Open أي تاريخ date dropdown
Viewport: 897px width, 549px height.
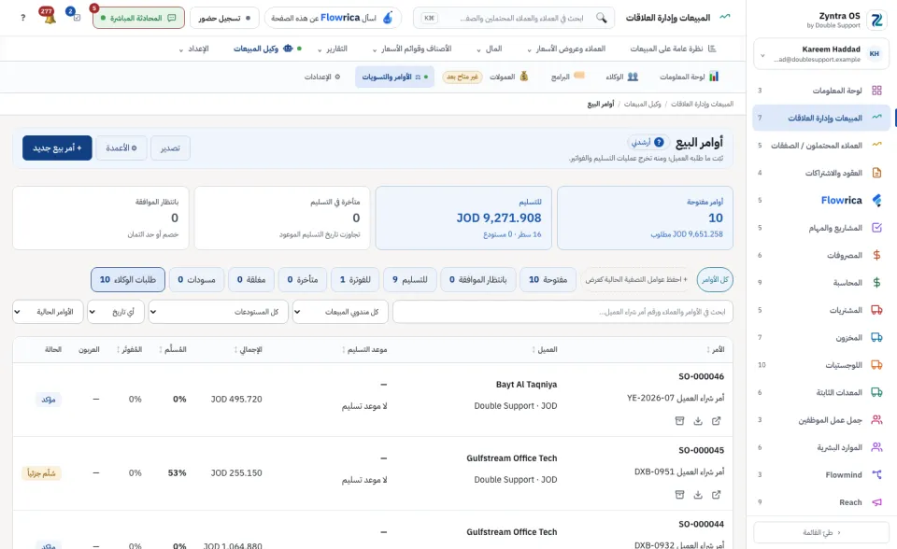[x=116, y=312]
